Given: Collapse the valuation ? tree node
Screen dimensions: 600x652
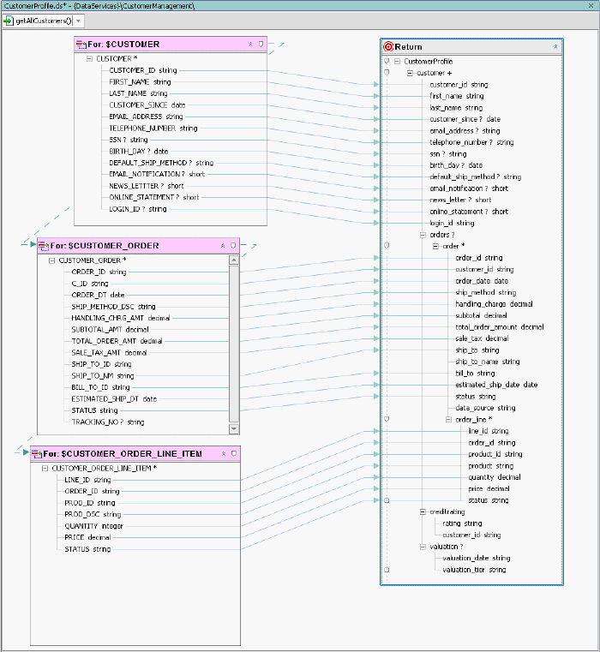Looking at the screenshot, I should (423, 547).
